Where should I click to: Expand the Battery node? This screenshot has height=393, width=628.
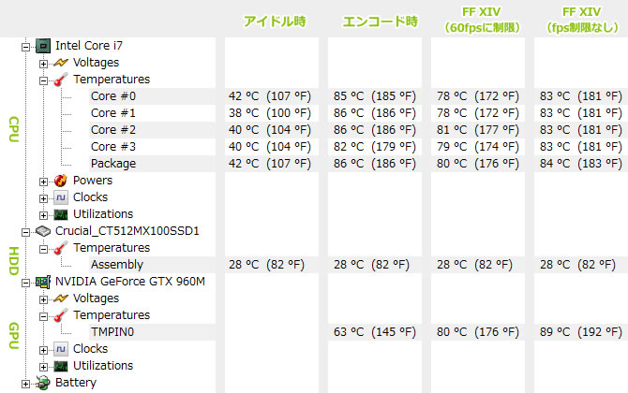(25, 384)
